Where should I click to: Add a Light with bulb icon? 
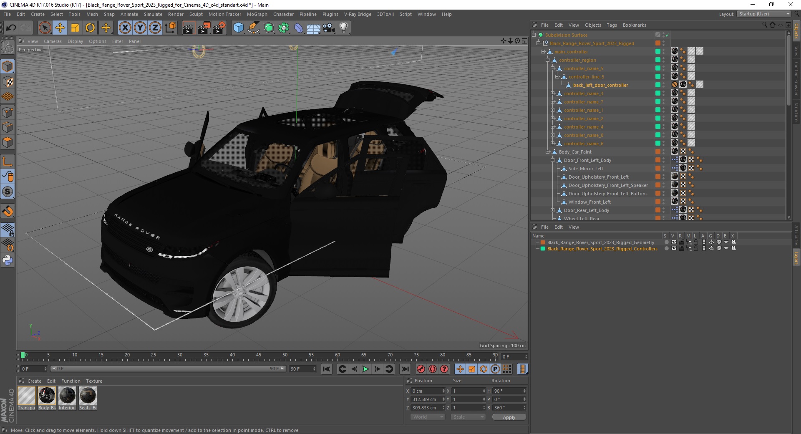(344, 28)
